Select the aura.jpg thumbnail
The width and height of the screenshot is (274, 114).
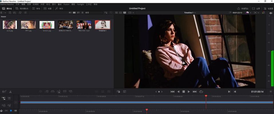click(10, 25)
